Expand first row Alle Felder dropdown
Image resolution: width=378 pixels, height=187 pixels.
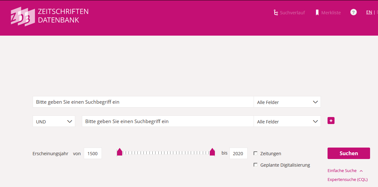click(x=287, y=102)
